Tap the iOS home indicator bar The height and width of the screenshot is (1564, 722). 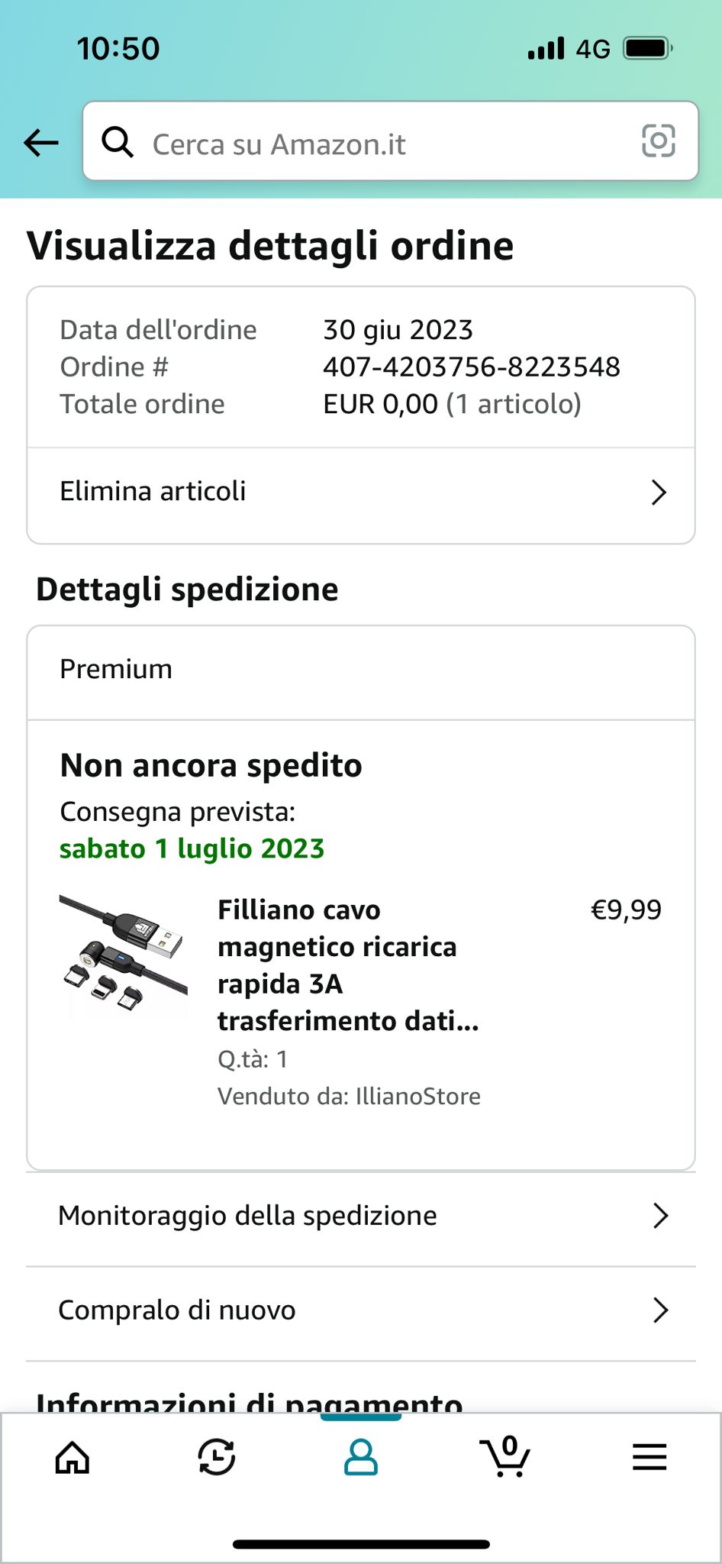pos(361,1544)
